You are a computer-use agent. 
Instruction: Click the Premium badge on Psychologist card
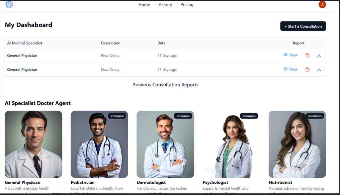pos(249,116)
